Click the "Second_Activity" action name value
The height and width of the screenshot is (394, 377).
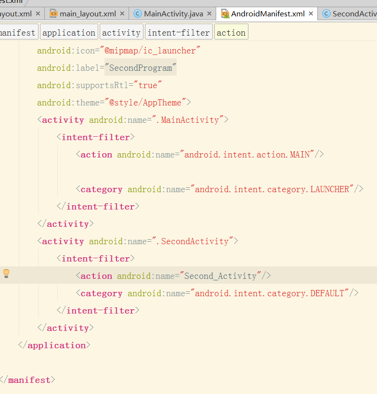[221, 276]
